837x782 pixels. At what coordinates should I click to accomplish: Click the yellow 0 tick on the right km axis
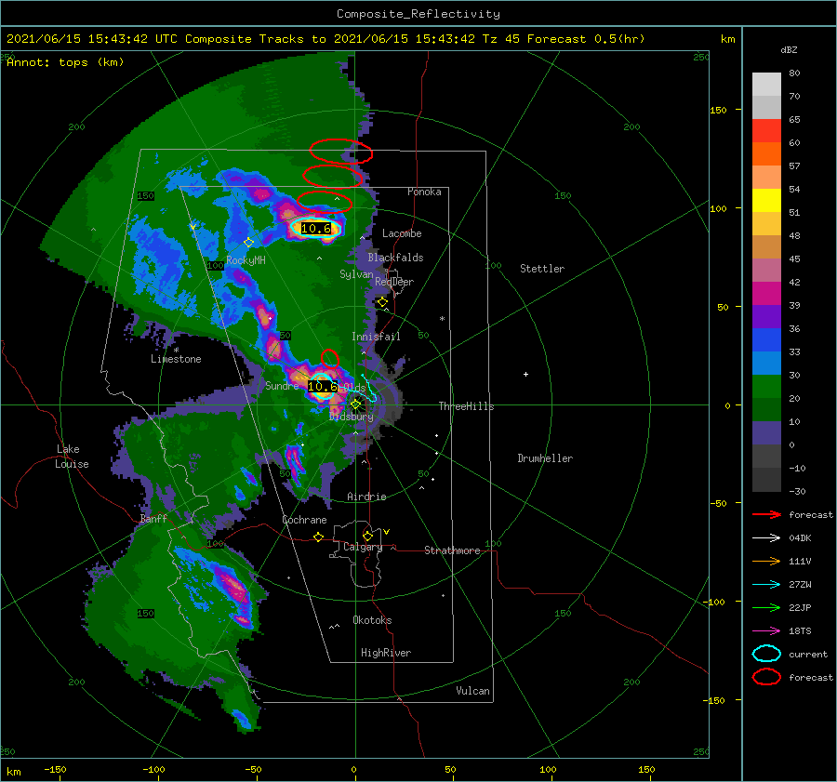[727, 405]
